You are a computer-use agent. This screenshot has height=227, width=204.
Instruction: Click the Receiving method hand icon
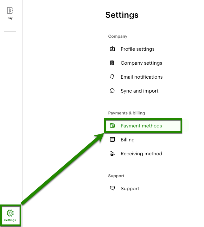[112, 154]
